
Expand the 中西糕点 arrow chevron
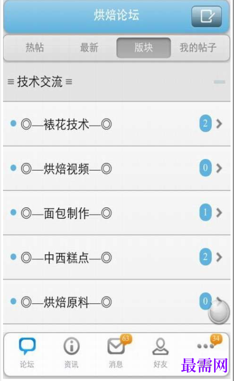pos(219,257)
